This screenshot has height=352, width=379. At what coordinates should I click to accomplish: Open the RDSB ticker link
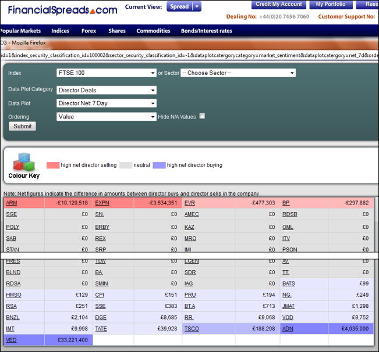[x=290, y=214]
